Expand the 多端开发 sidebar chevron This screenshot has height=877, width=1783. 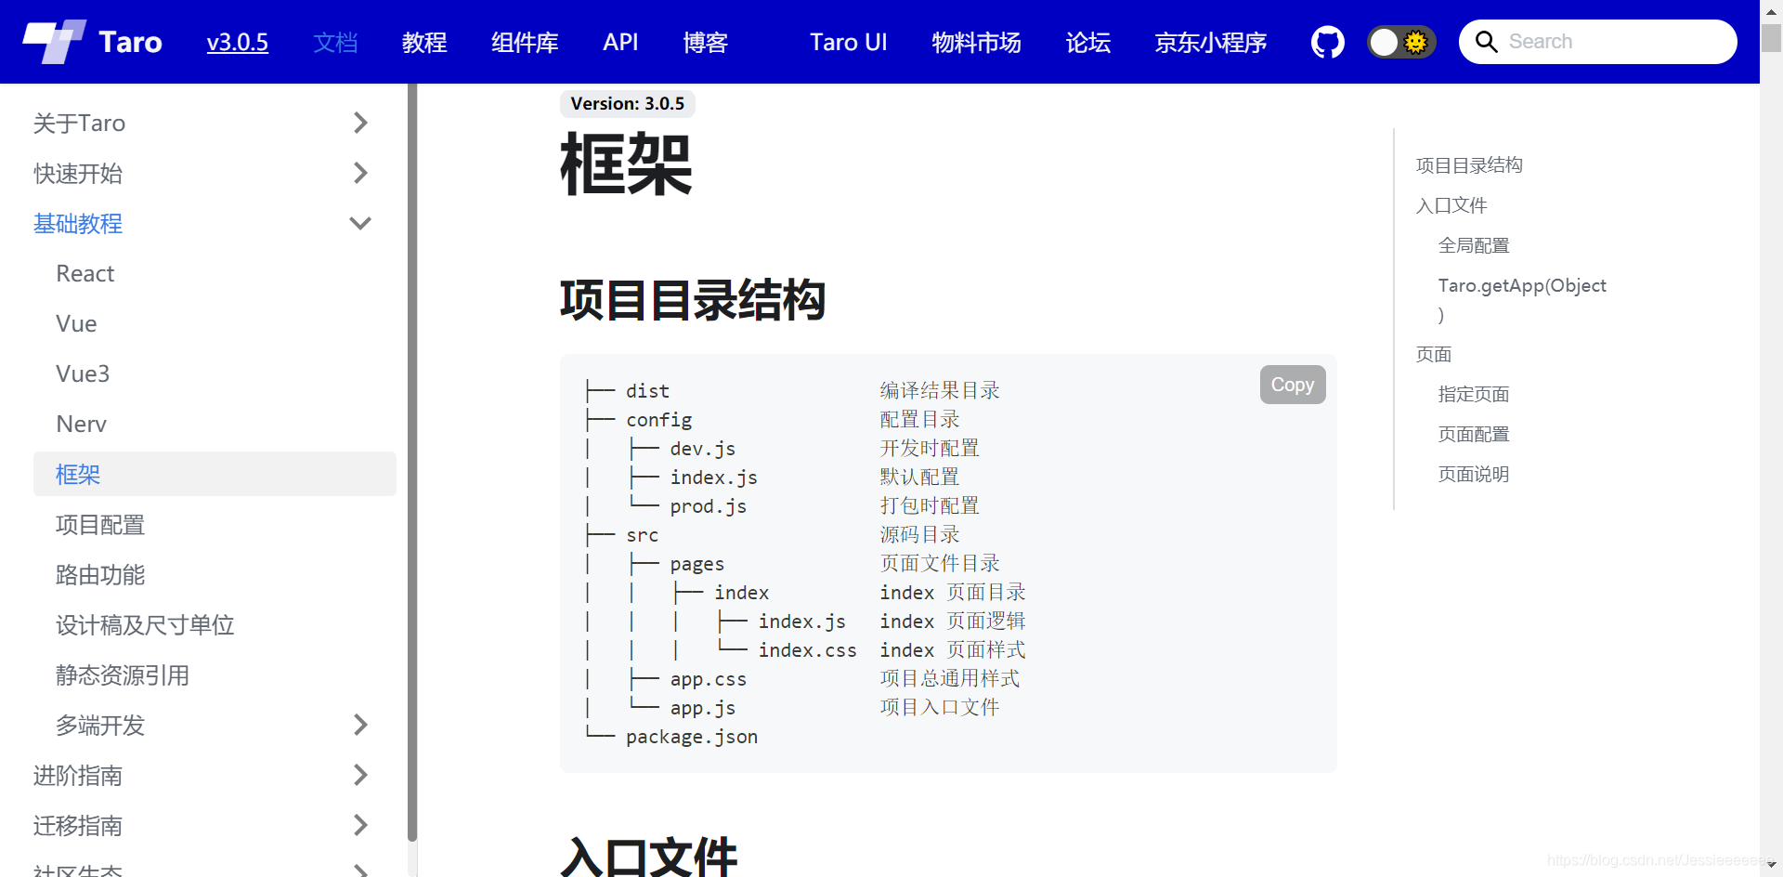pos(361,725)
